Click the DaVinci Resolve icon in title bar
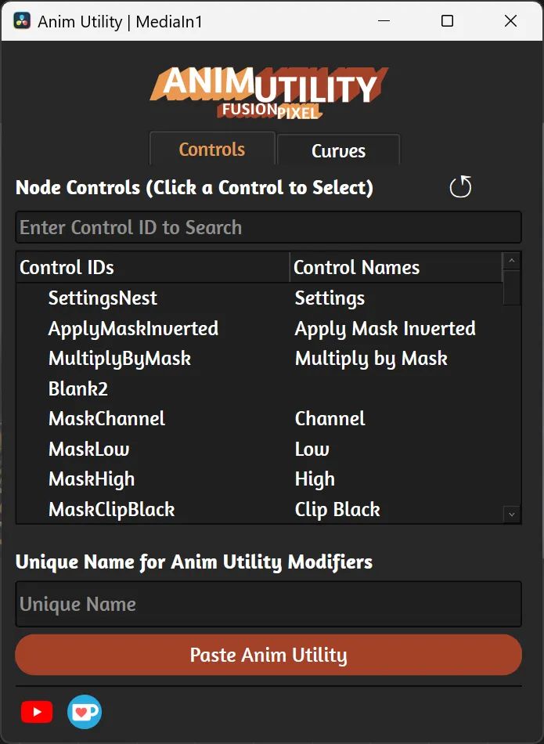 pyautogui.click(x=22, y=21)
